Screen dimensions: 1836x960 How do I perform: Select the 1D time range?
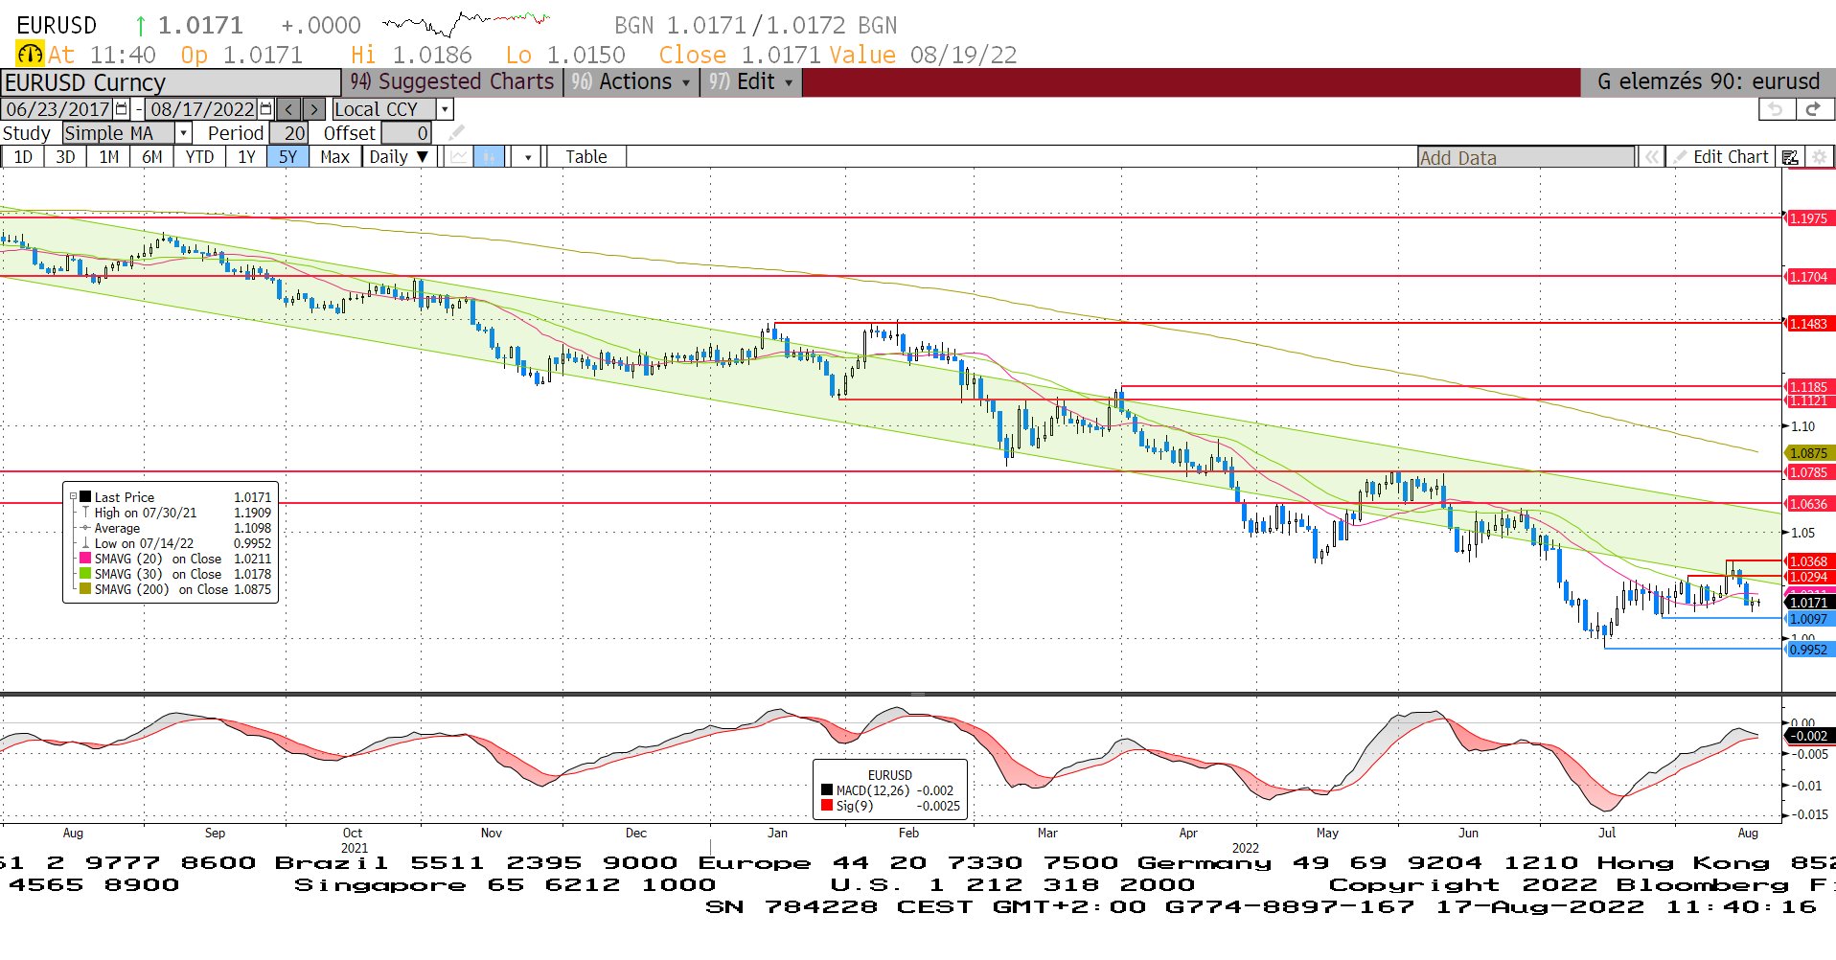pos(23,157)
